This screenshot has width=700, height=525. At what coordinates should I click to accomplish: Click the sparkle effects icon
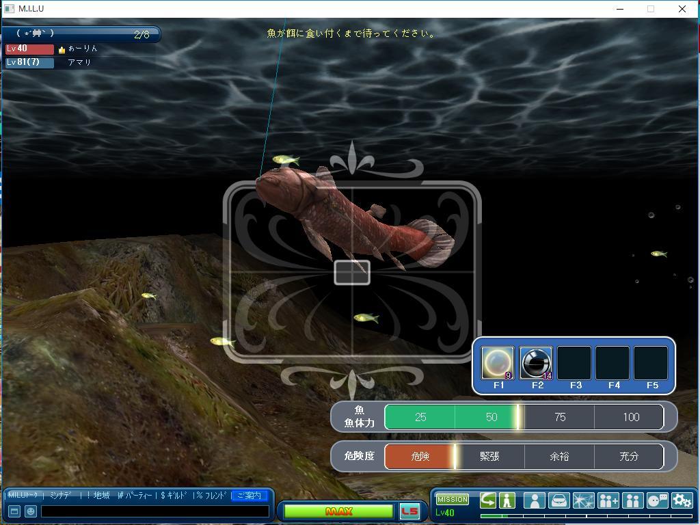coord(583,500)
